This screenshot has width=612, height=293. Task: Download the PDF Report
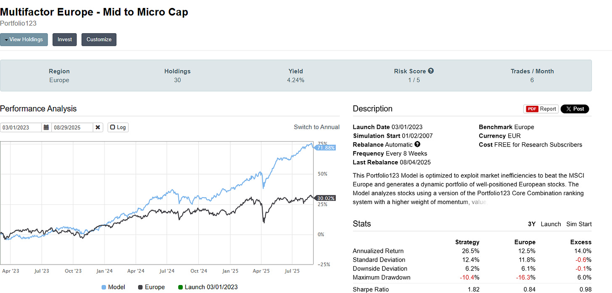tap(541, 109)
